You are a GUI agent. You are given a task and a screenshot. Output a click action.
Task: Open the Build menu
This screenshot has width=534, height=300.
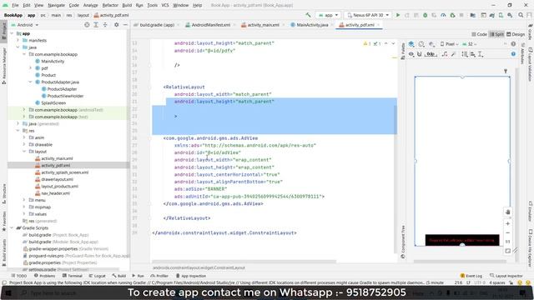pos(127,5)
